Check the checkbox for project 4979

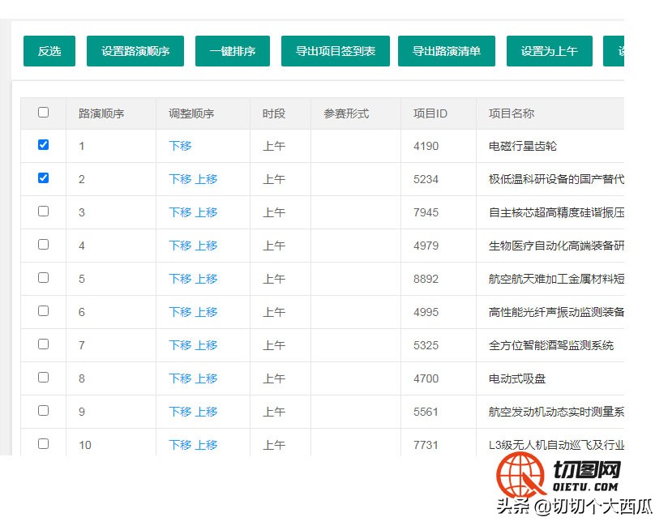pos(43,245)
